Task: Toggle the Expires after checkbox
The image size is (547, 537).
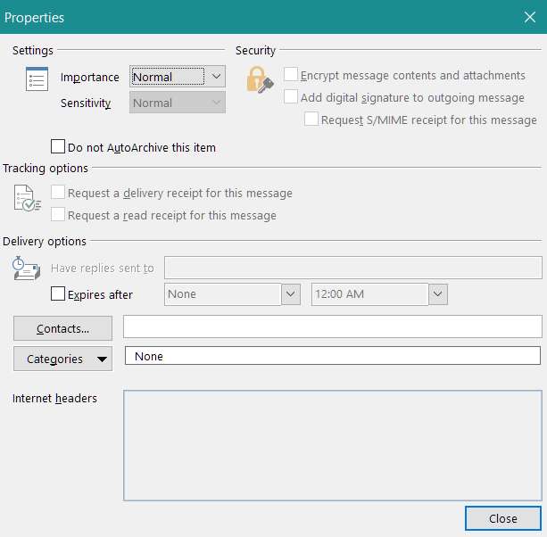Action: [59, 293]
